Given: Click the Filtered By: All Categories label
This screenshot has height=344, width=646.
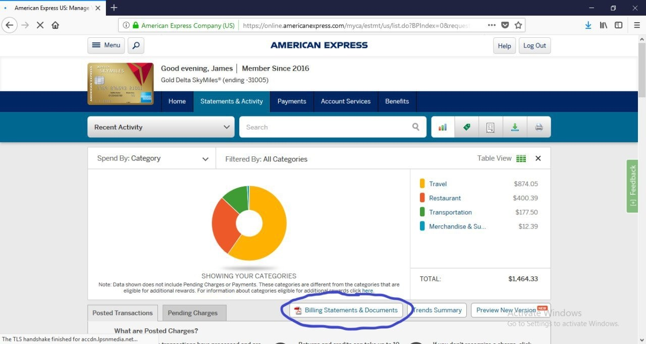Looking at the screenshot, I should [266, 159].
